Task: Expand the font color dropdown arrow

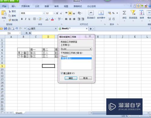Action: [x=55, y=19]
